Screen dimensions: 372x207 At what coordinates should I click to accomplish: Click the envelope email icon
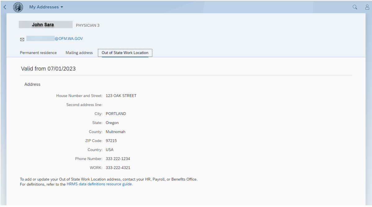22,39
